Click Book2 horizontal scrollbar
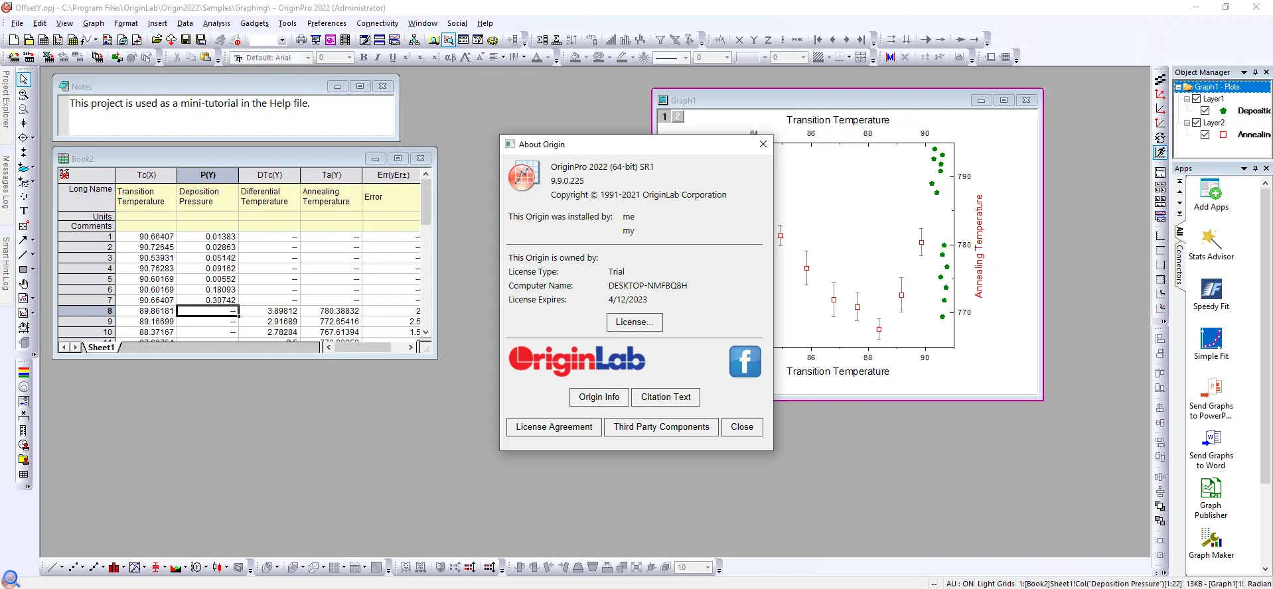The image size is (1273, 589). tap(369, 347)
